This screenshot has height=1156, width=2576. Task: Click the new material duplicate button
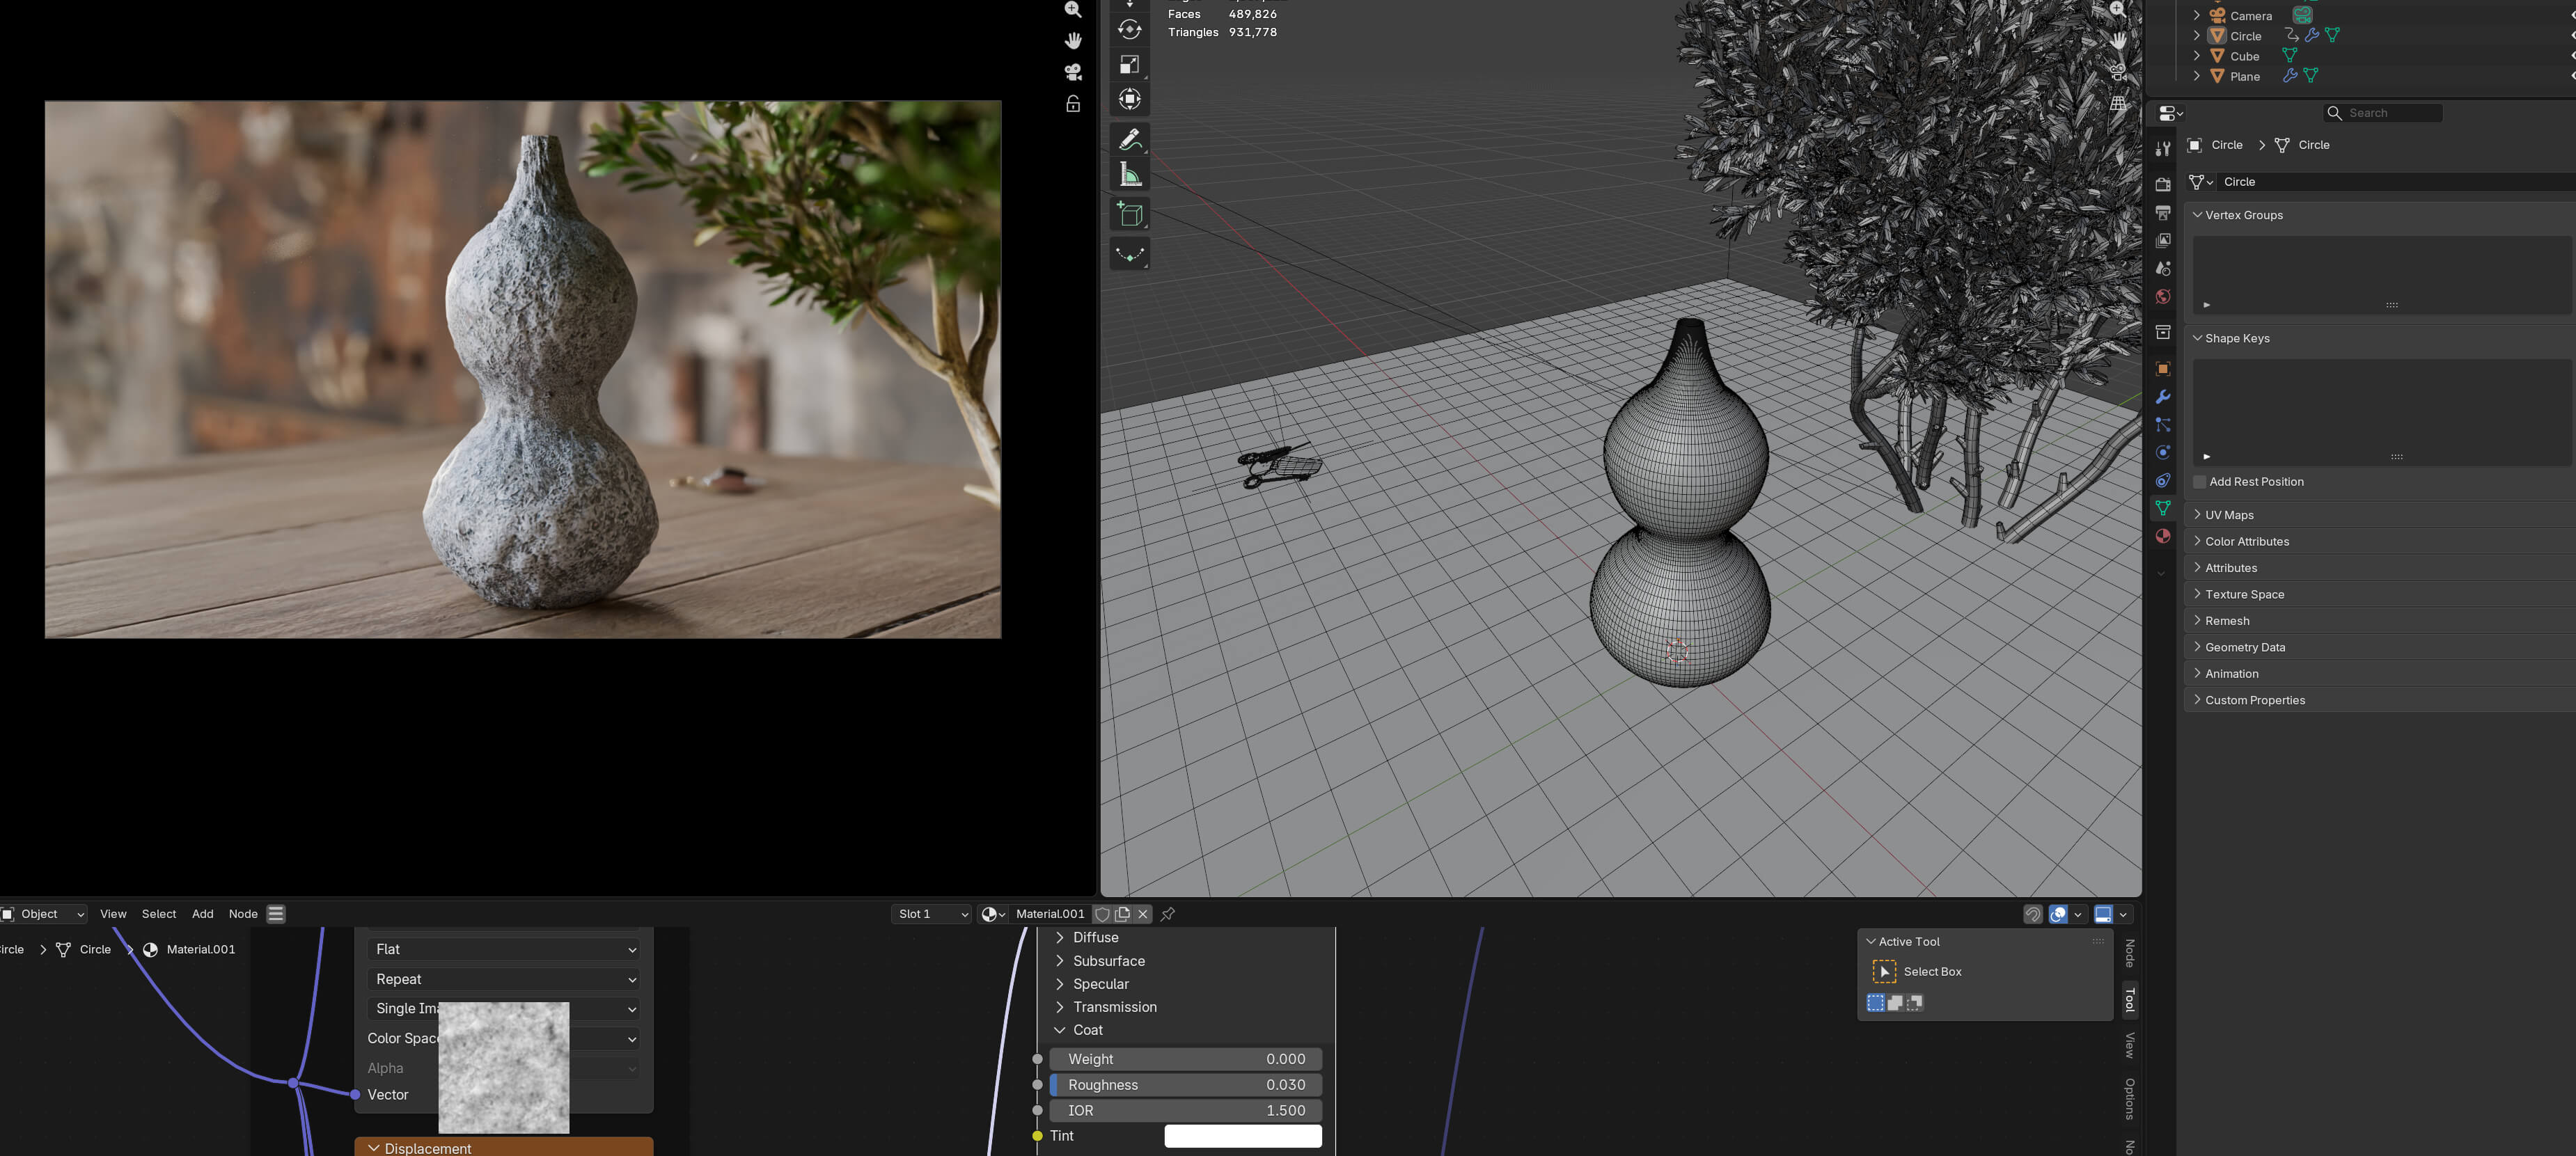1123,914
